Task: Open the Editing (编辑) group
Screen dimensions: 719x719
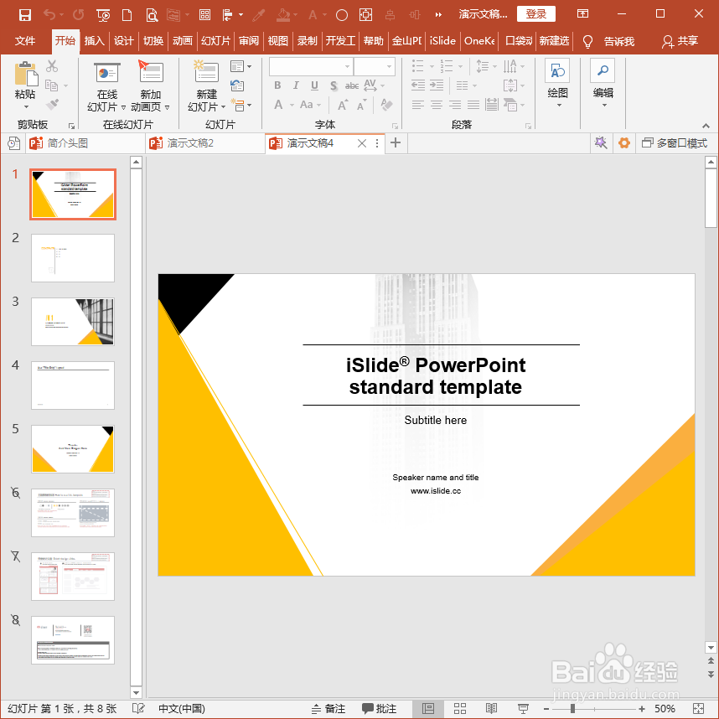Action: [x=603, y=84]
